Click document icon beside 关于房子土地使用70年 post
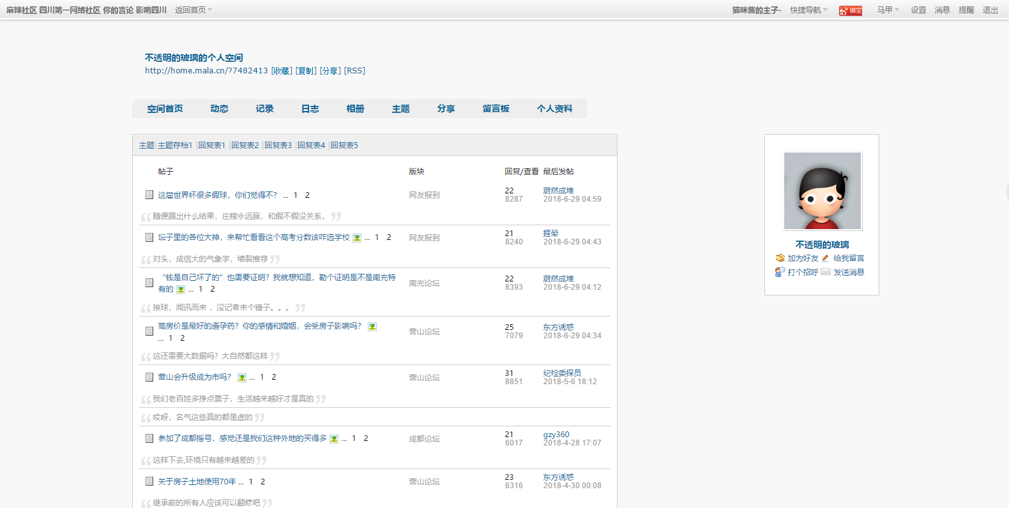1009x508 pixels. (x=149, y=481)
